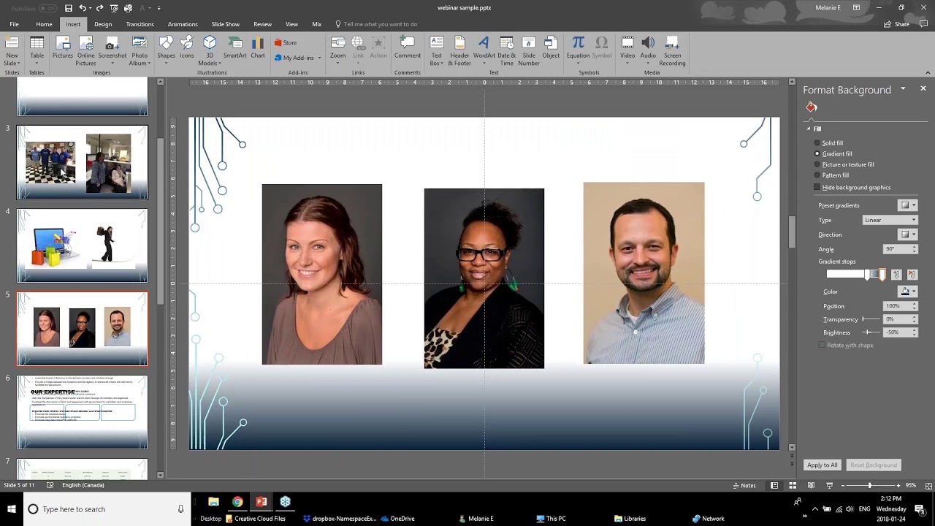Open gradient Direction dropdown
Screen dimensions: 935x526
coord(908,235)
